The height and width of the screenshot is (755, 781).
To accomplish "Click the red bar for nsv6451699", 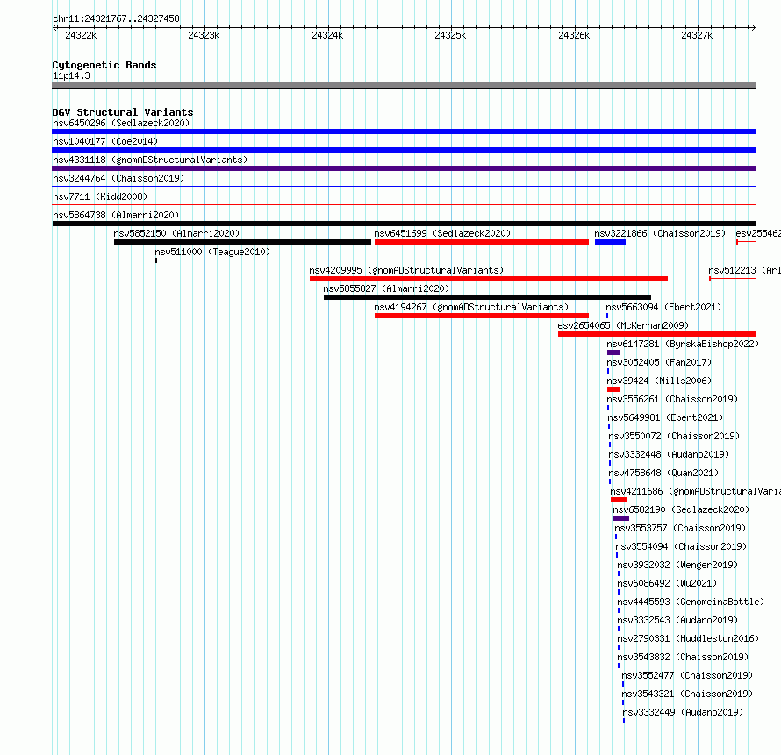I will point(482,242).
